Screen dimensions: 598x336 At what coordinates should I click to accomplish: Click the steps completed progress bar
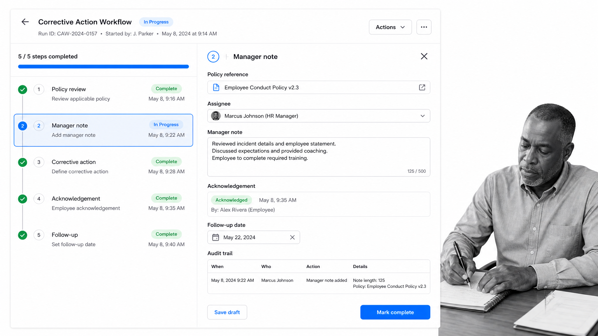coord(103,66)
